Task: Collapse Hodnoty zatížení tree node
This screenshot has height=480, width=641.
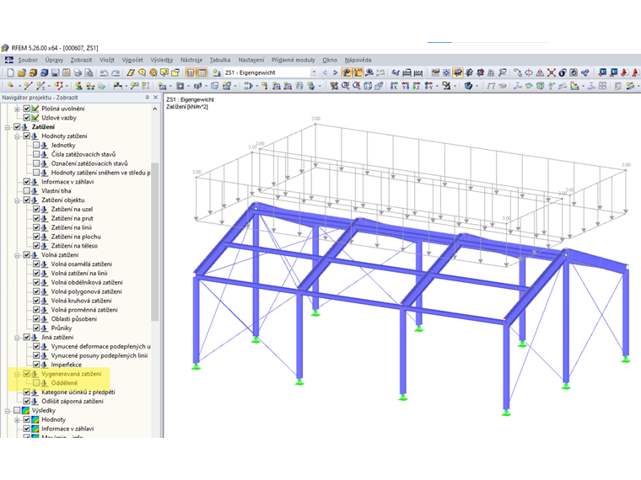Action: pos(17,136)
